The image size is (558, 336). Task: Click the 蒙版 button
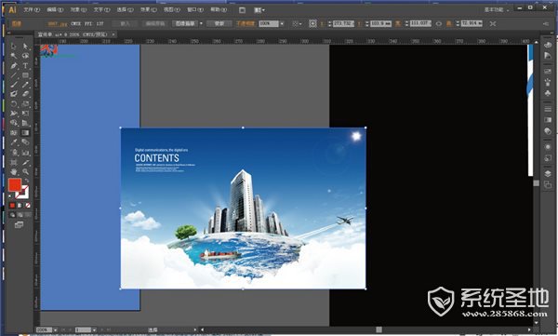[x=219, y=23]
